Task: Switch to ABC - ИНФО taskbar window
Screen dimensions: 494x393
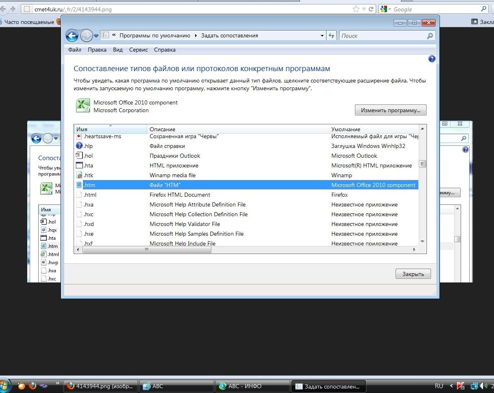Action: tap(252, 386)
